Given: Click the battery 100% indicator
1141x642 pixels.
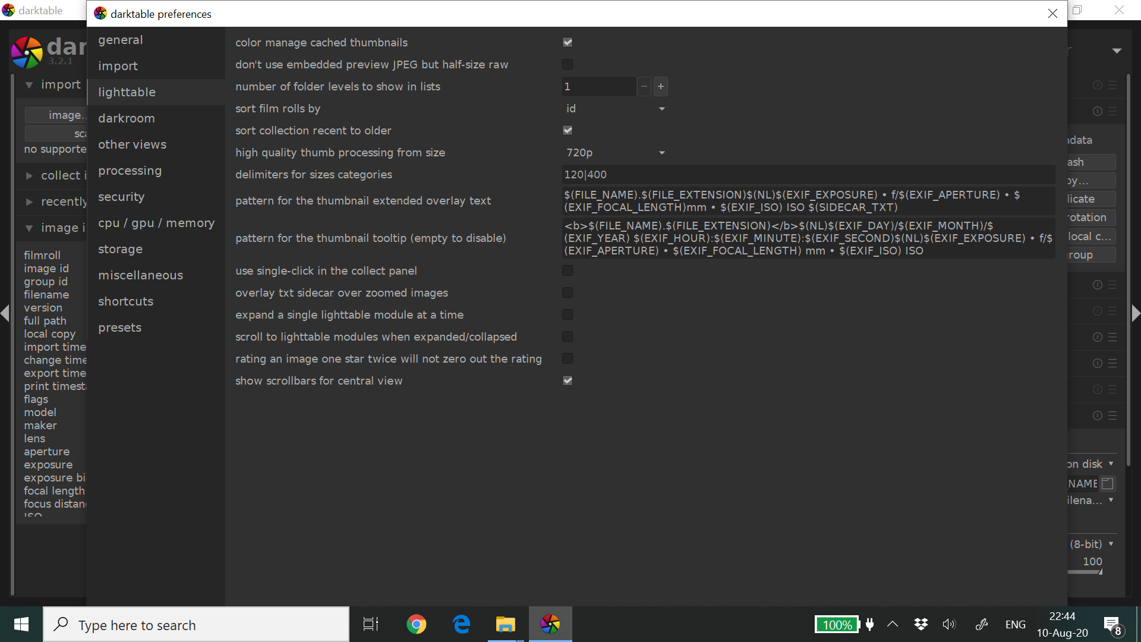Looking at the screenshot, I should pos(837,625).
